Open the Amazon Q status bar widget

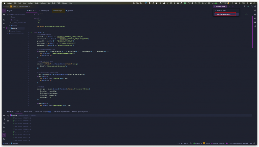(x=198, y=143)
